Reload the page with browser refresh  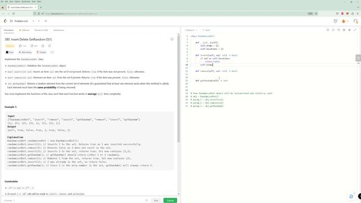click(x=14, y=14)
